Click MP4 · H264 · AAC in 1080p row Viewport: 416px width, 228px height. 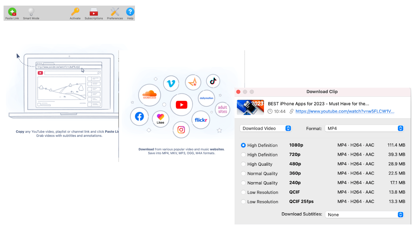pos(356,145)
